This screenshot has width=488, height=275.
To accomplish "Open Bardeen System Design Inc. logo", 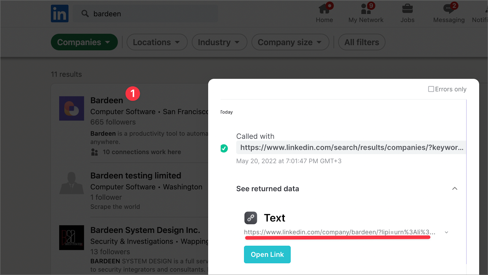I will (72, 237).
